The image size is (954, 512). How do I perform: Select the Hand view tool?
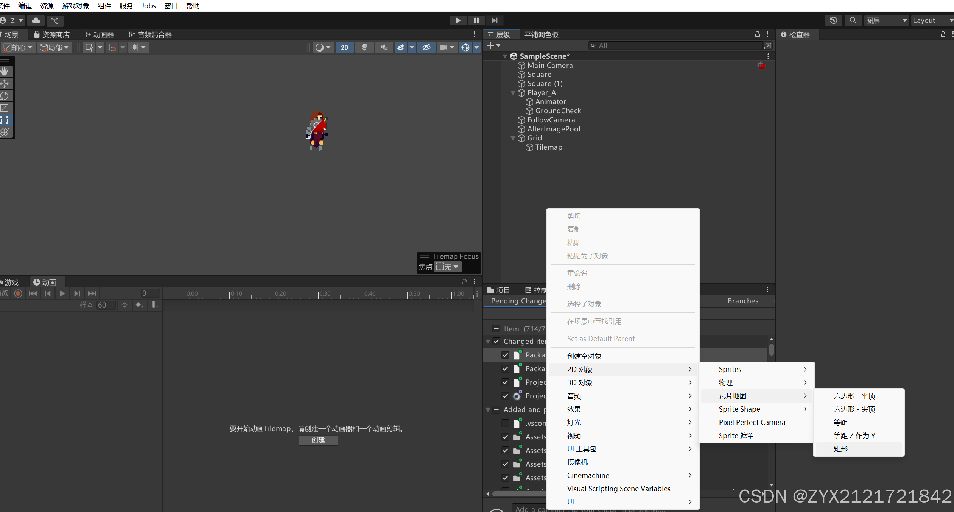pyautogui.click(x=5, y=71)
